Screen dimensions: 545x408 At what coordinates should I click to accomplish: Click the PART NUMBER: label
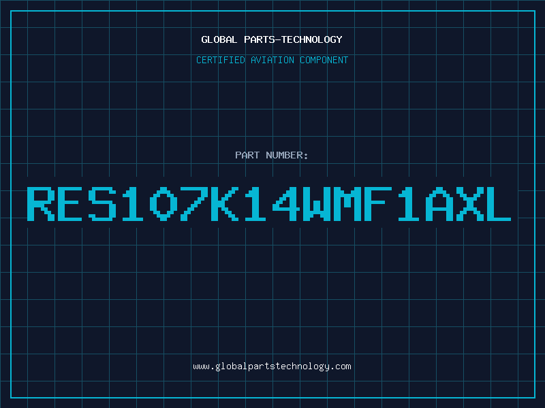click(272, 155)
